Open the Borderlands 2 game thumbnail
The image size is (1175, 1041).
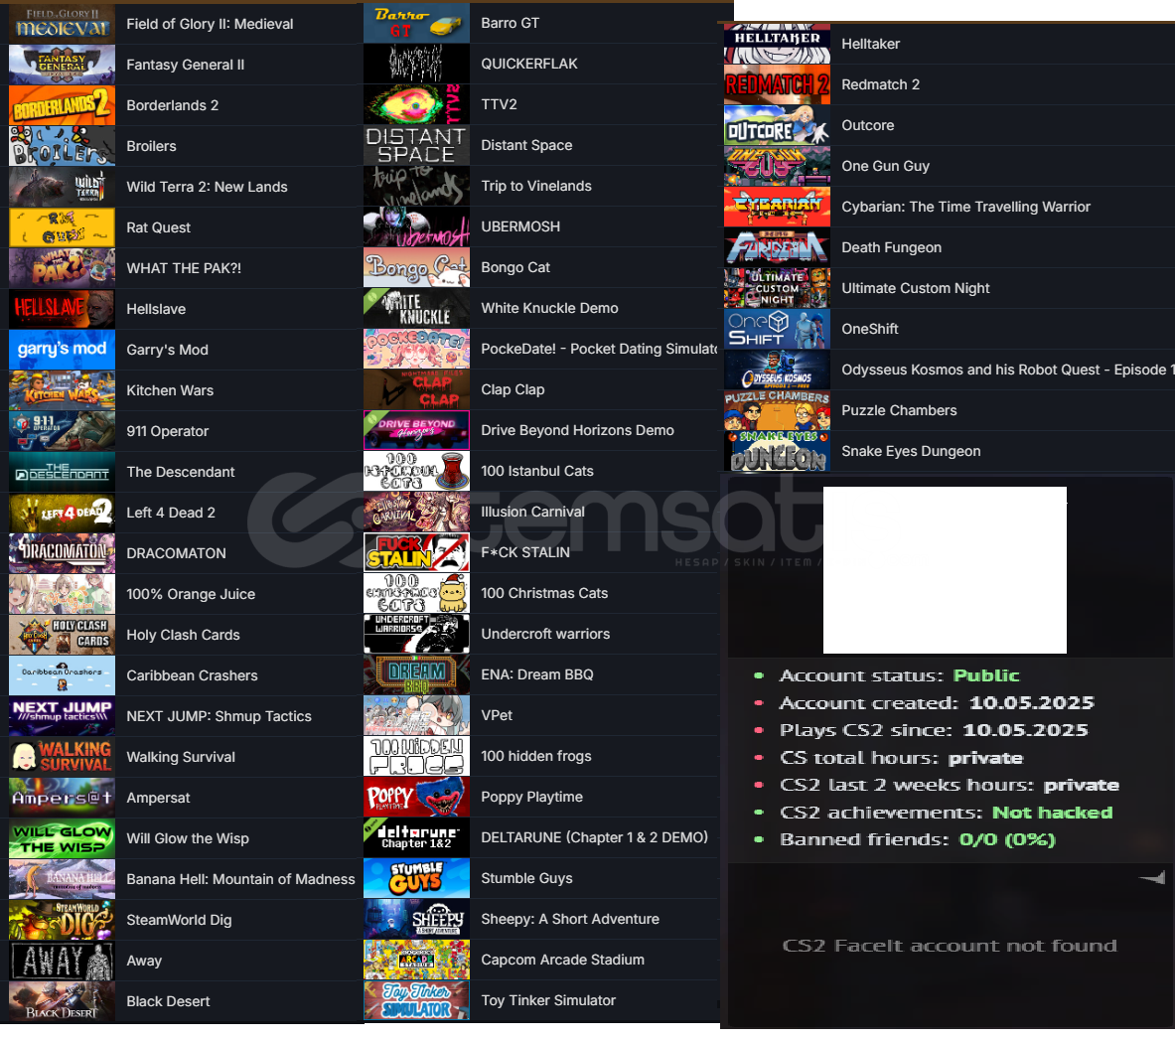coord(63,105)
